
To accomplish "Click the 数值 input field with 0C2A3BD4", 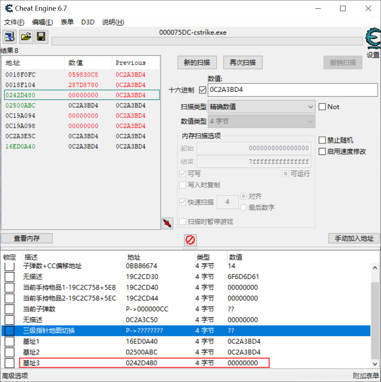I will coord(293,90).
